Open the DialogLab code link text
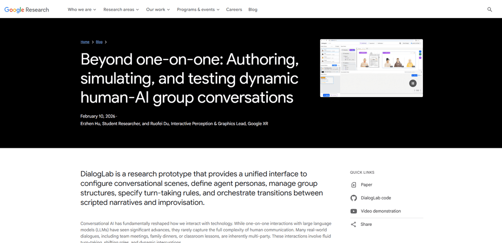Screen dimensions: 502x243 (376, 198)
